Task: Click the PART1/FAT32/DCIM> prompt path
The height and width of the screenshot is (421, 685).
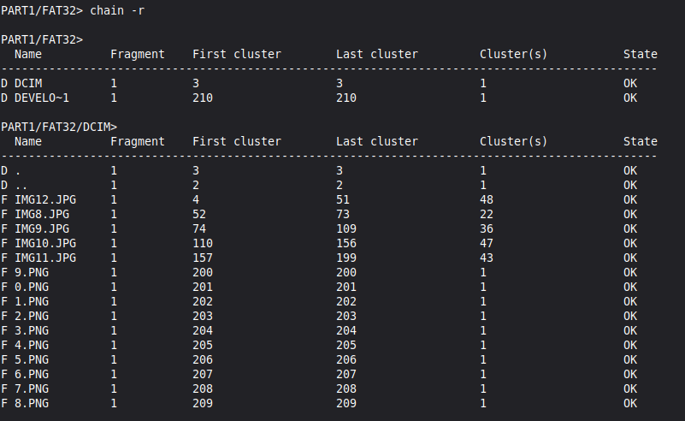Action: (x=59, y=127)
